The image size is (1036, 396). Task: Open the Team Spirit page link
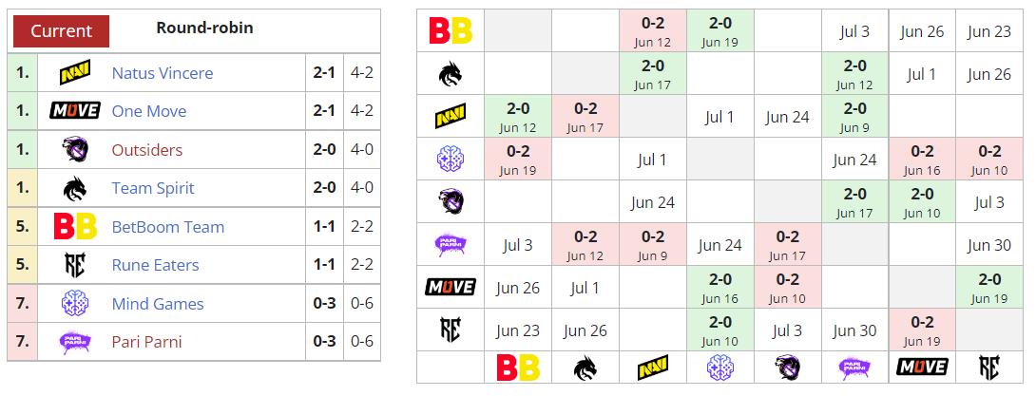[x=153, y=188]
